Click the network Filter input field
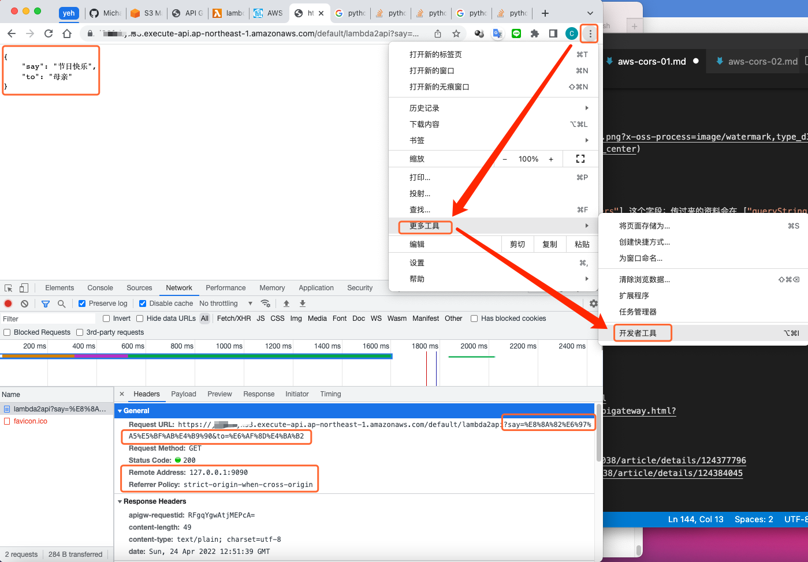Viewport: 808px width, 562px height. click(48, 319)
